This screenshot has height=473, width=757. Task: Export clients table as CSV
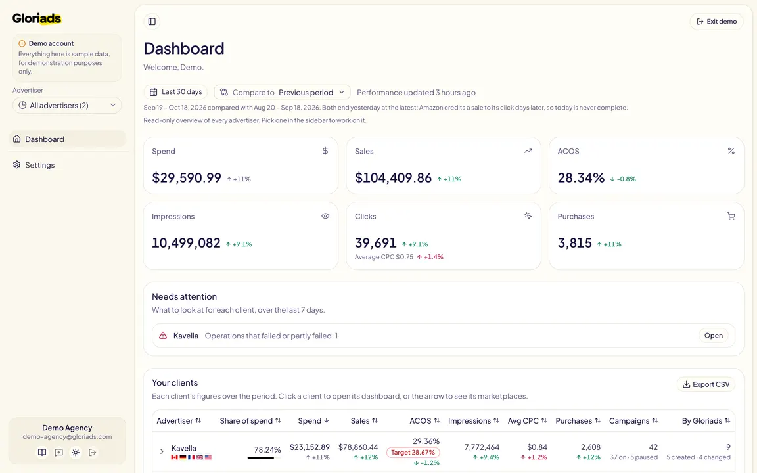(x=706, y=384)
